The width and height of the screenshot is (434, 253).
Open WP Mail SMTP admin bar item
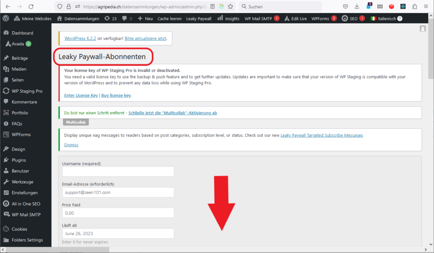click(262, 19)
